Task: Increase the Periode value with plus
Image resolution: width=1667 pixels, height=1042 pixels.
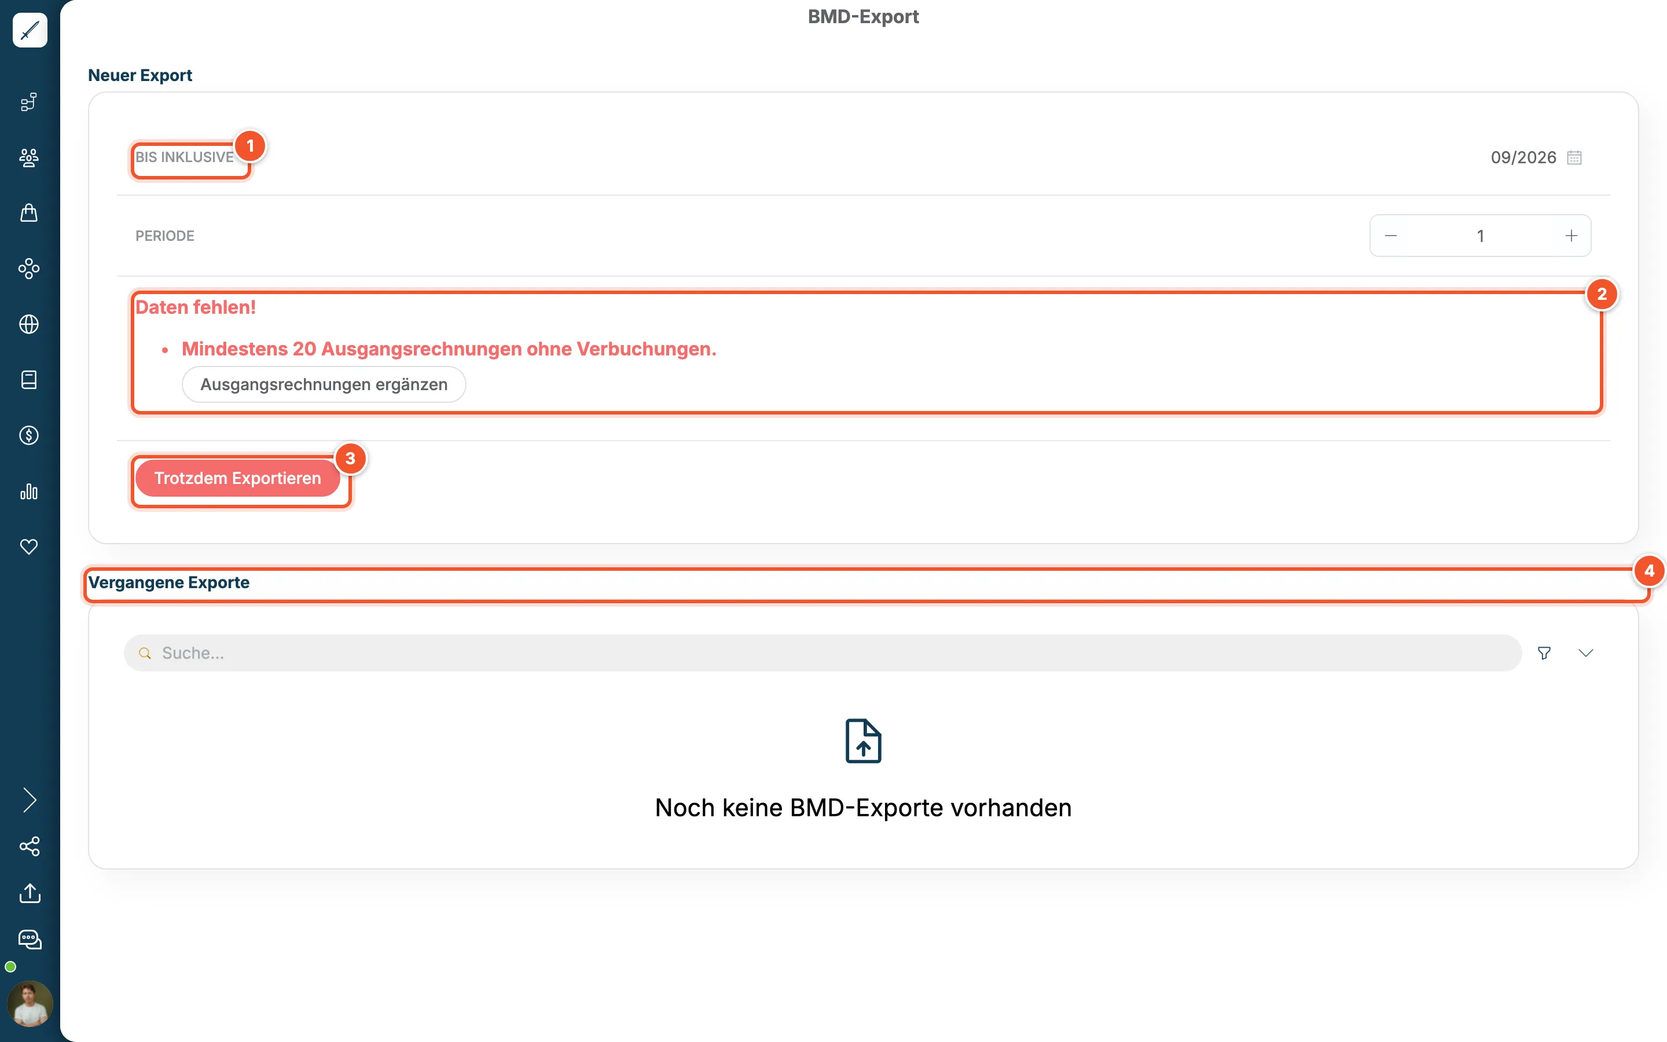Action: coord(1571,236)
